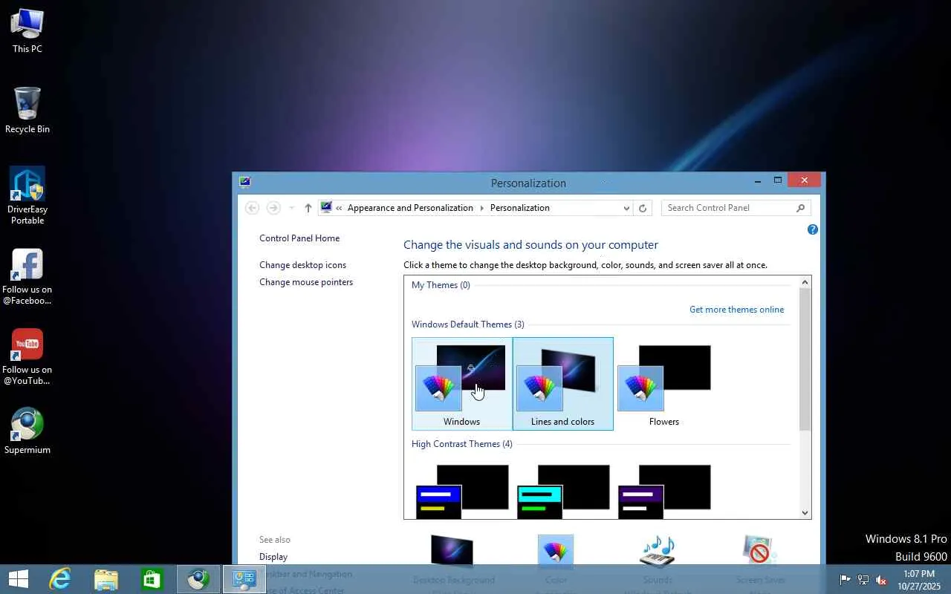Open the Change mouse pointers link
951x594 pixels.
(306, 282)
